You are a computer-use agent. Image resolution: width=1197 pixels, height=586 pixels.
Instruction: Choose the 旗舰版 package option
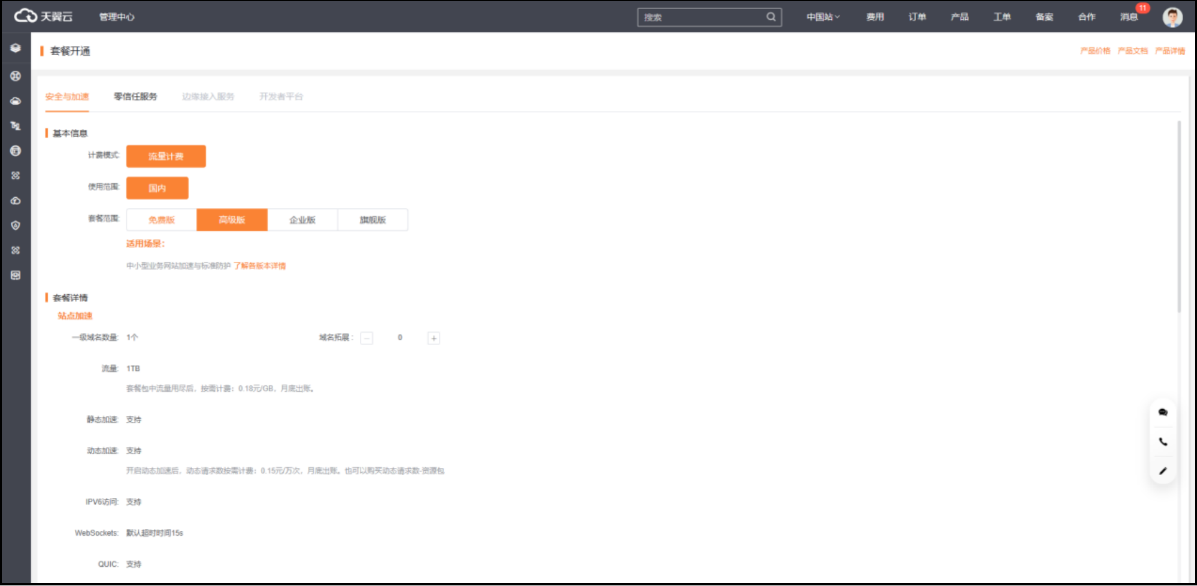(372, 220)
